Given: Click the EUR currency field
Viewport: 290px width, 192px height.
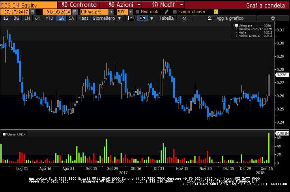Looking at the screenshot, I should [122, 12].
